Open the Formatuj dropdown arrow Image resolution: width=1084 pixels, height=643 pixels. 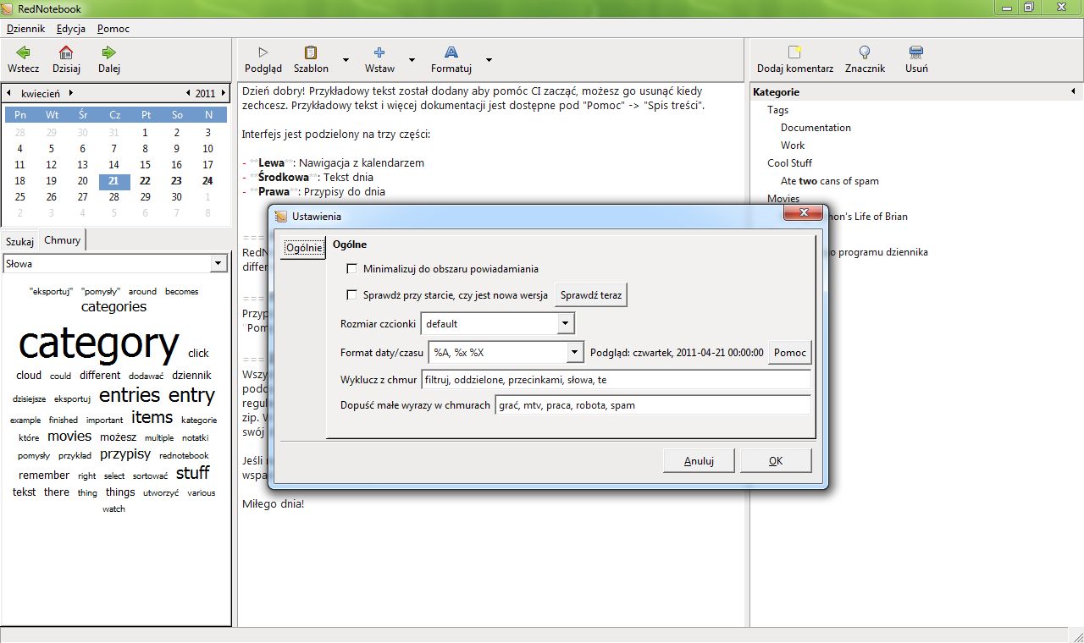pos(489,60)
